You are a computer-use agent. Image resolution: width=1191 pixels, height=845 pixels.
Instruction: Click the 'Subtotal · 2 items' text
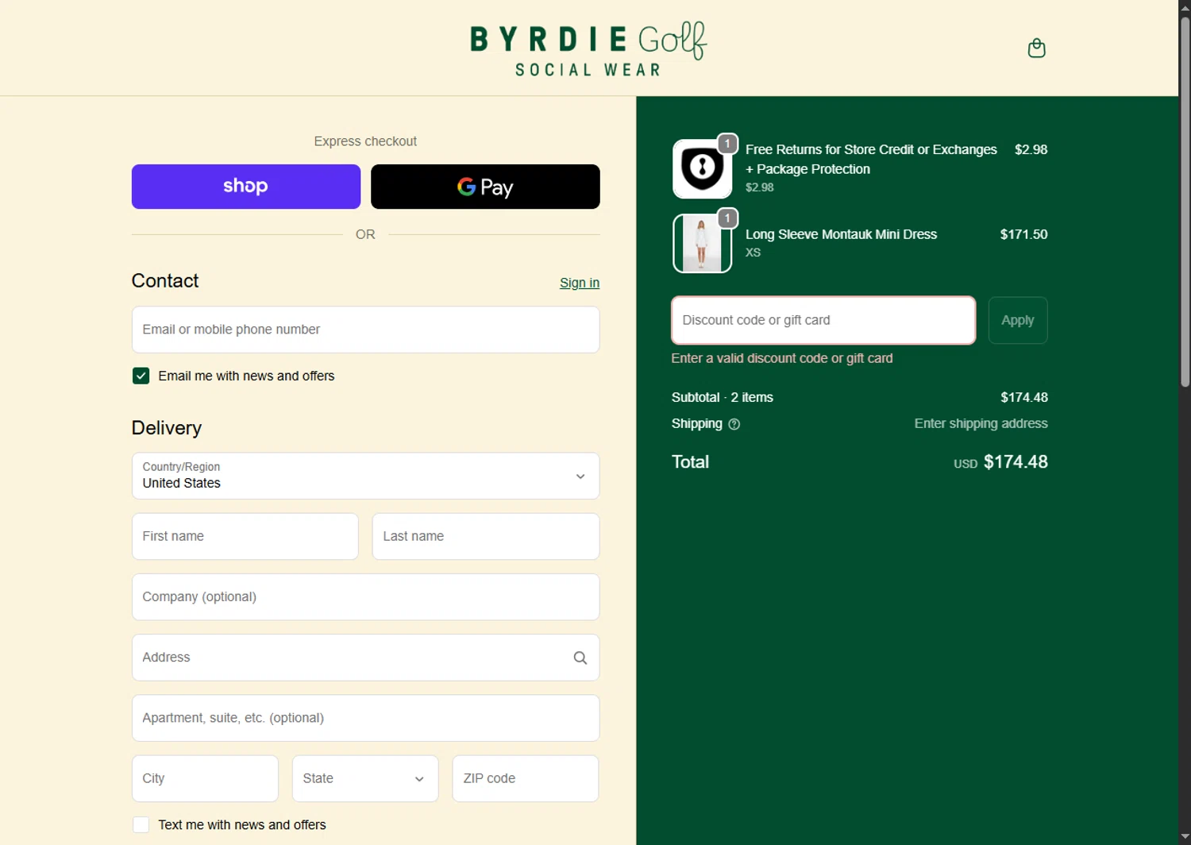[x=723, y=397]
